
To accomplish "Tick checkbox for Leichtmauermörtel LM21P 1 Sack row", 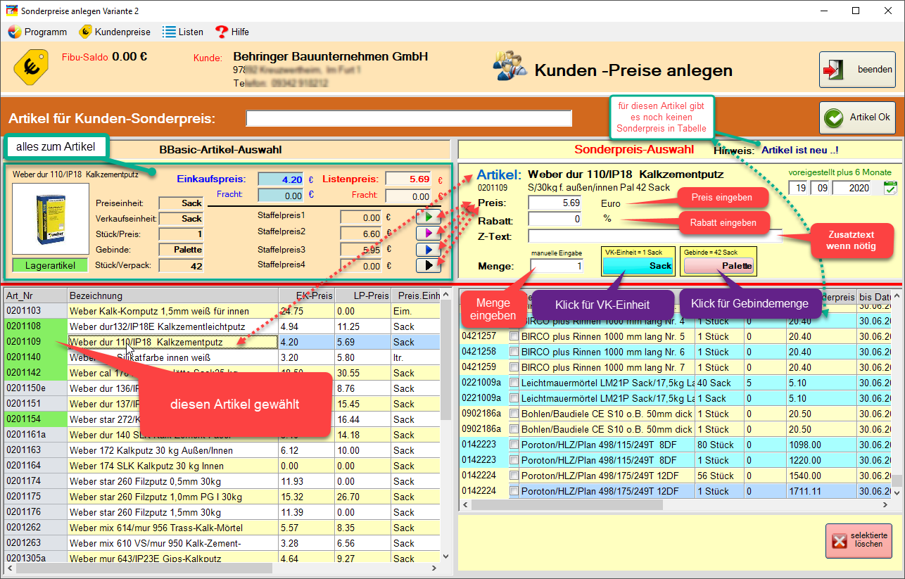I will click(514, 398).
